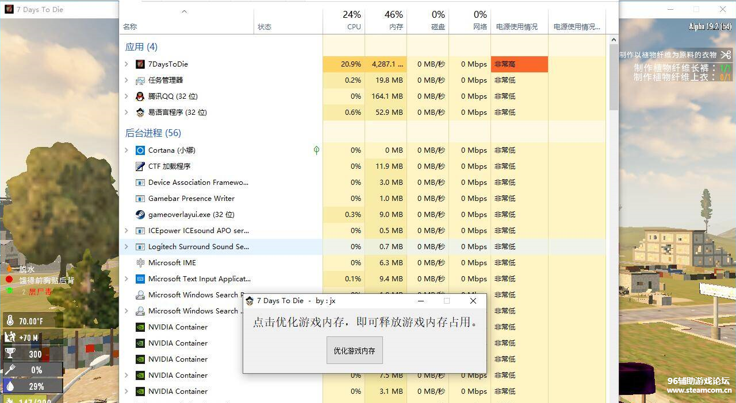Expand the Logitech Surround Sound row
The width and height of the screenshot is (736, 403).
[x=126, y=247]
